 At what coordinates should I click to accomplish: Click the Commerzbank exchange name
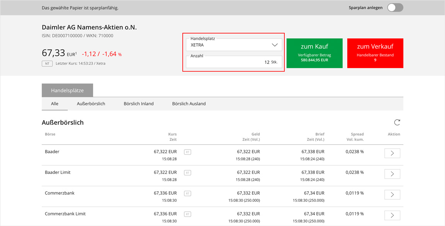pyautogui.click(x=59, y=193)
